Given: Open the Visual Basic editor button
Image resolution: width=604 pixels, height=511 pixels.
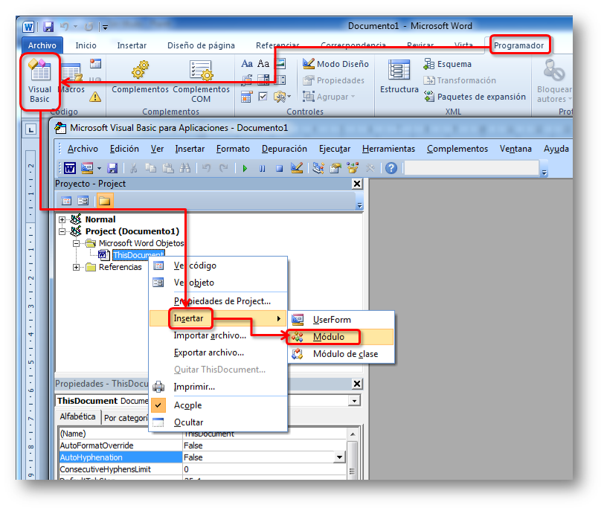Looking at the screenshot, I should (39, 81).
